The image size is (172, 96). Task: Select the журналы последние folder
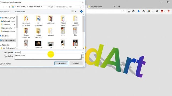tap(26, 21)
